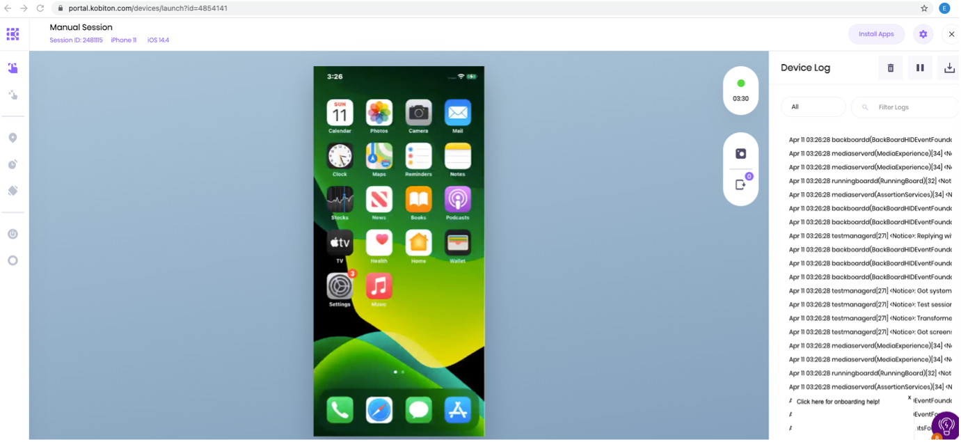Delete device logs with trash icon
Screen dimensions: 961x442
(x=890, y=68)
